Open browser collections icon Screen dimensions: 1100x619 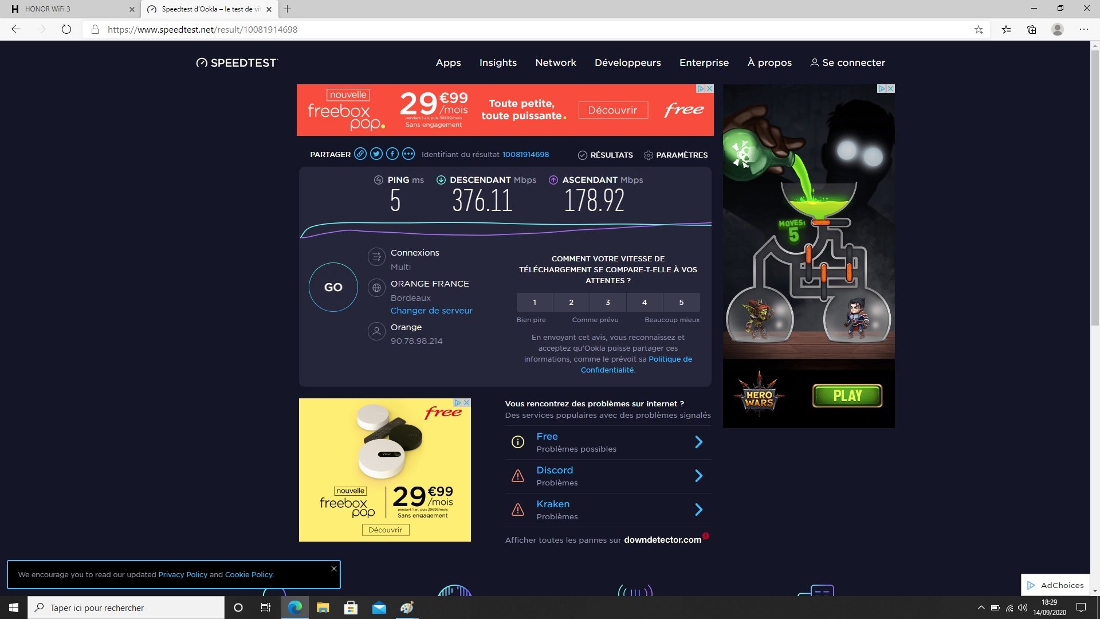click(x=1031, y=29)
